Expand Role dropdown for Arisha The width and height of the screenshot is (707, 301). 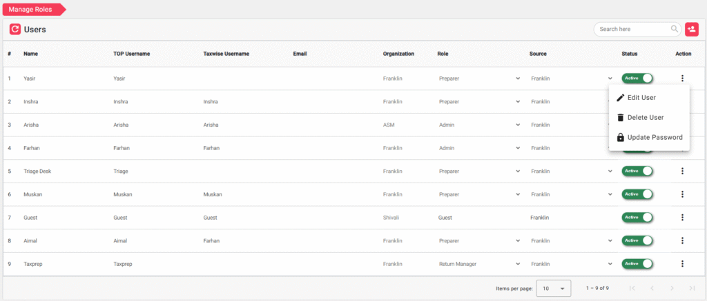pyautogui.click(x=518, y=125)
